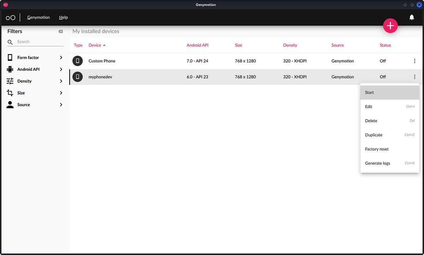Click the Genymotion logo icon in header
This screenshot has width=424, height=255.
pyautogui.click(x=11, y=17)
